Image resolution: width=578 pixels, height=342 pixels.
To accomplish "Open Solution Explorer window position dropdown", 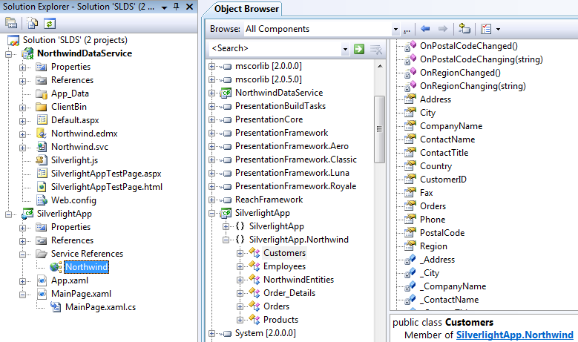I will pos(165,7).
